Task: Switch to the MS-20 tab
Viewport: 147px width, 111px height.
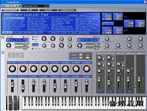Action: pyautogui.click(x=29, y=10)
